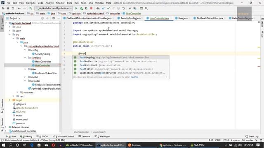Image resolution: width=264 pixels, height=148 pixels.
Task: Click the Open file folder icon
Action: 3,8
